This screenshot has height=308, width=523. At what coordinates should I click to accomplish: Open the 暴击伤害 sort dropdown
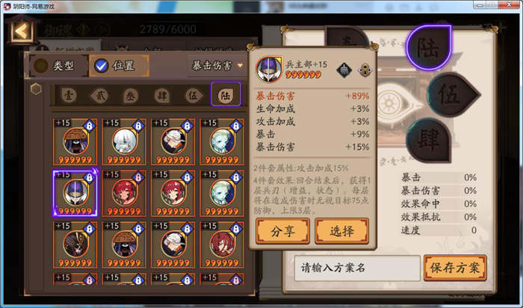pyautogui.click(x=217, y=65)
